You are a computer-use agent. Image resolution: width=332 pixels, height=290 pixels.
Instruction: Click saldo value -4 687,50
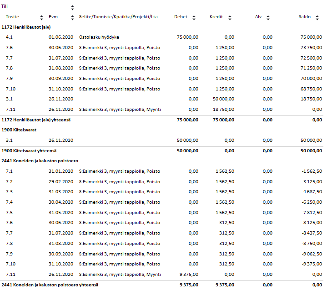[312, 192]
